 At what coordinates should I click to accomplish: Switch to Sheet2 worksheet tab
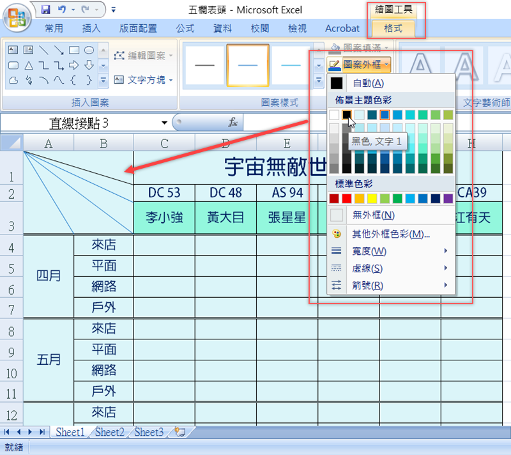[x=109, y=433]
